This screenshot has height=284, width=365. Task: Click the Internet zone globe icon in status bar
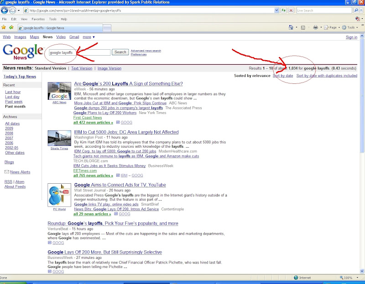pos(296,278)
